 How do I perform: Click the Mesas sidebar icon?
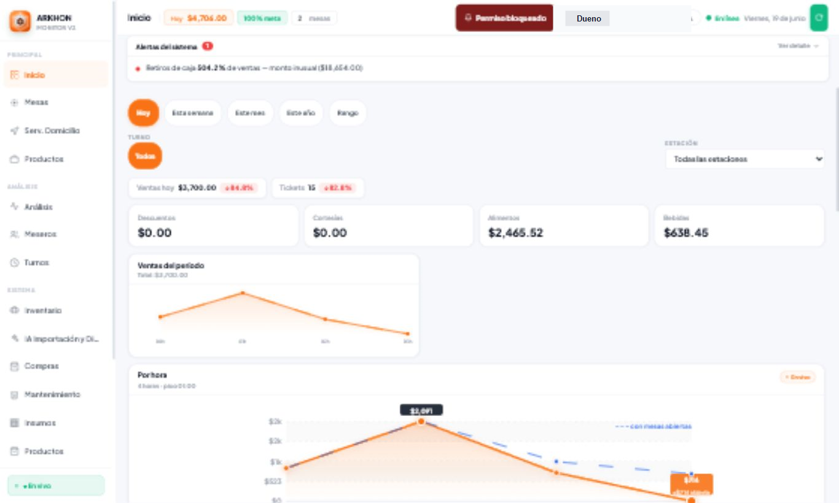point(15,102)
